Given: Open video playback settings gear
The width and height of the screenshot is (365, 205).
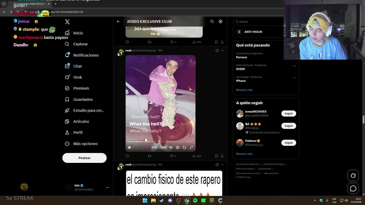Looking at the screenshot, I should pyautogui.click(x=177, y=147).
